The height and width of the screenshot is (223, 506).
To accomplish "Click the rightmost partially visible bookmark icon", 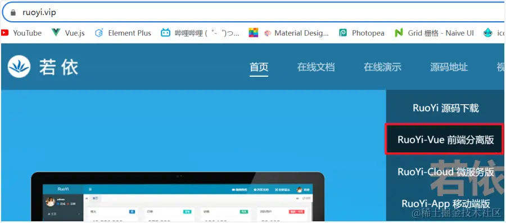I will pos(487,33).
